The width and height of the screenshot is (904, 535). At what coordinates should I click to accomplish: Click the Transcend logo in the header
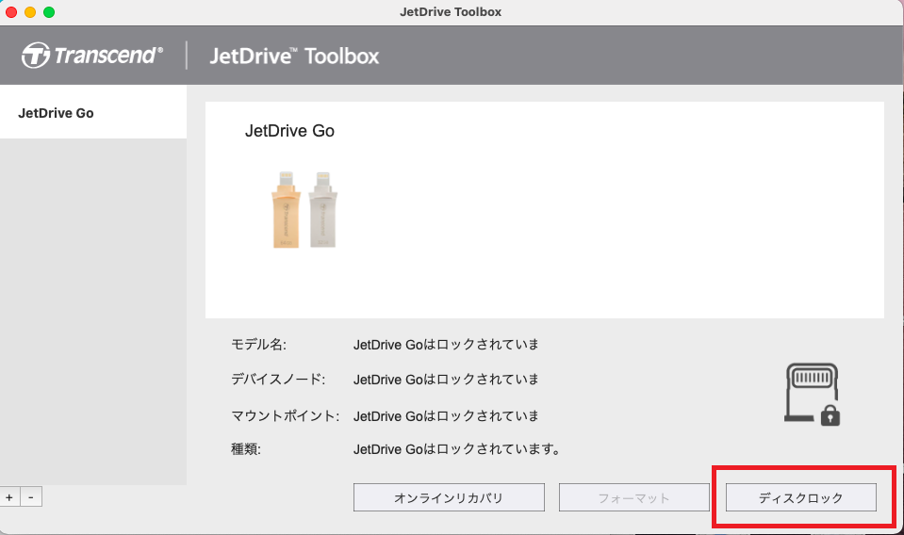(92, 56)
